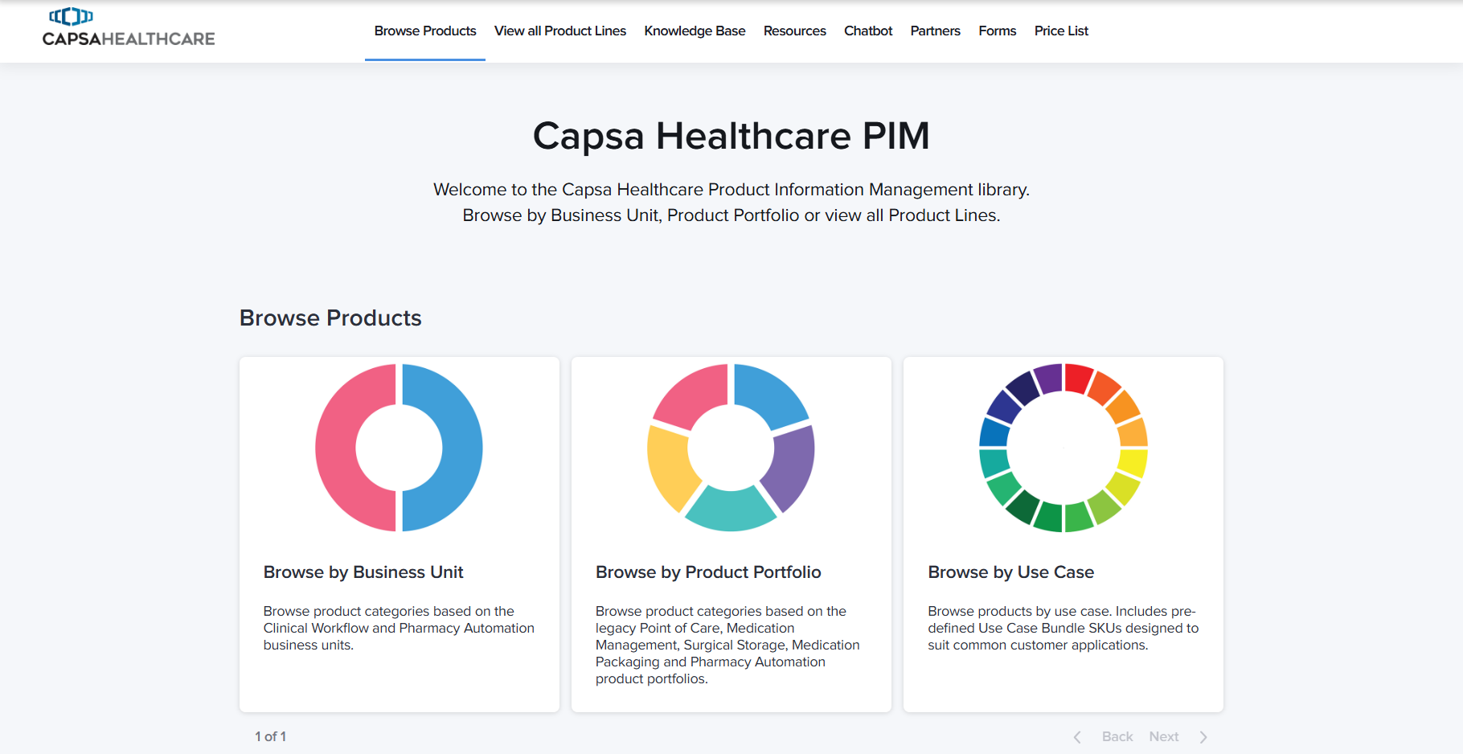The image size is (1463, 754).
Task: Click the Browse by Business Unit title
Action: pos(363,572)
